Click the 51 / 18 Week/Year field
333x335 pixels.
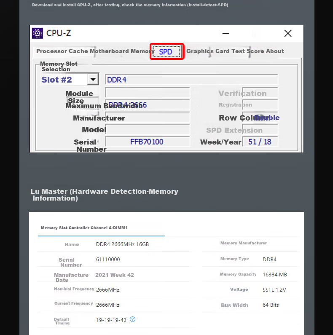coord(260,142)
